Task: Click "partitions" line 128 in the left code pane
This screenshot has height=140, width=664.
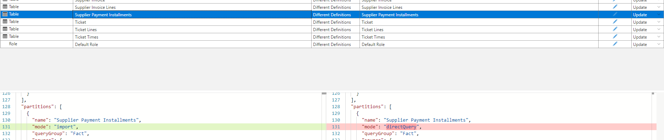Action: (x=42, y=106)
